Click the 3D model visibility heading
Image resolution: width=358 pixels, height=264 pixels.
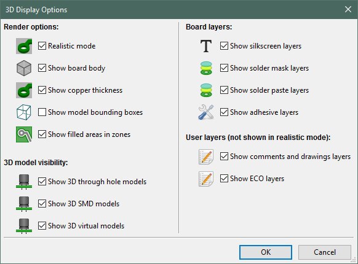[36, 163]
